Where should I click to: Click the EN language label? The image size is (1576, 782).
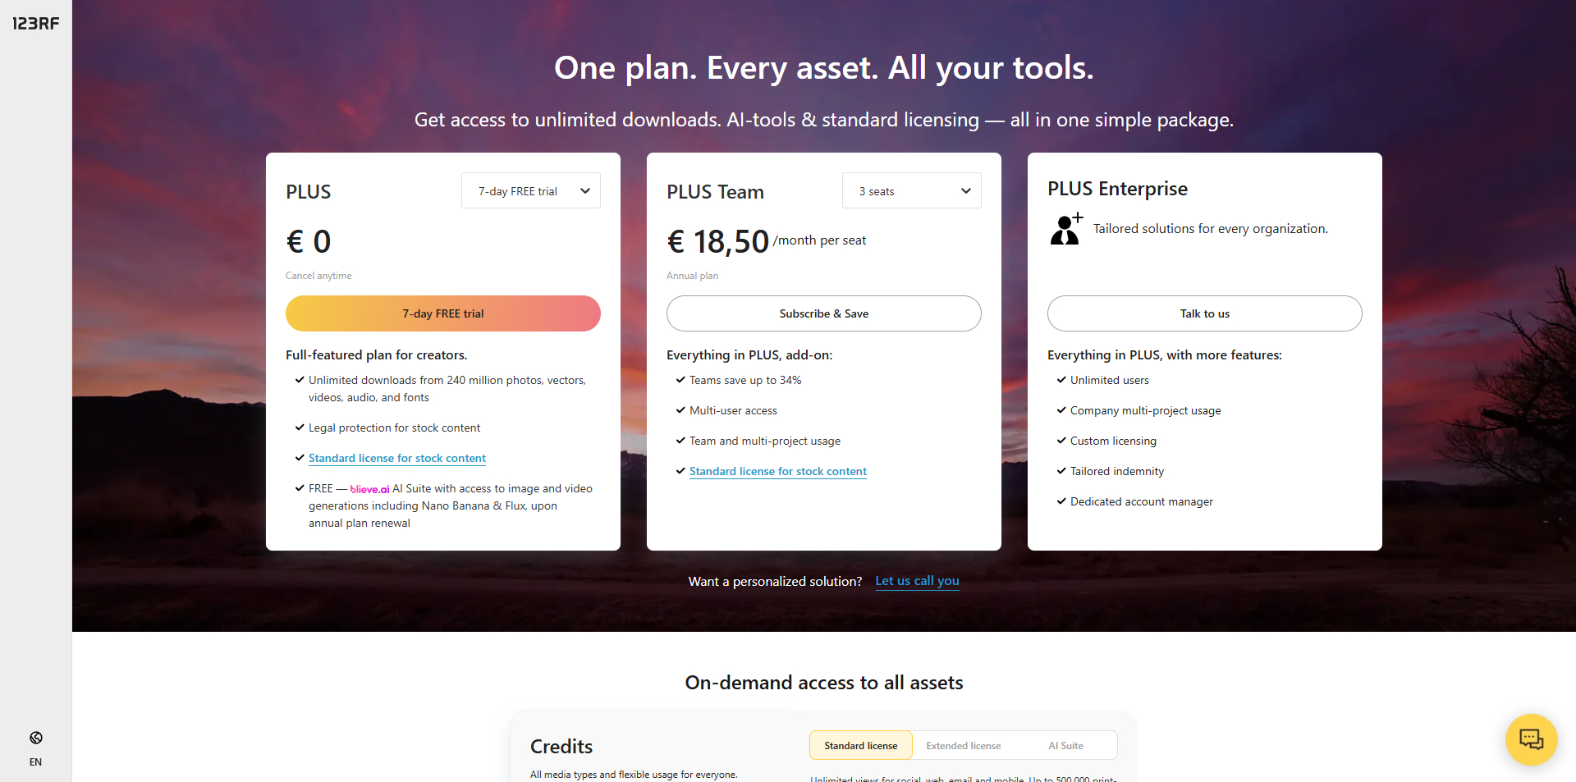coord(35,762)
